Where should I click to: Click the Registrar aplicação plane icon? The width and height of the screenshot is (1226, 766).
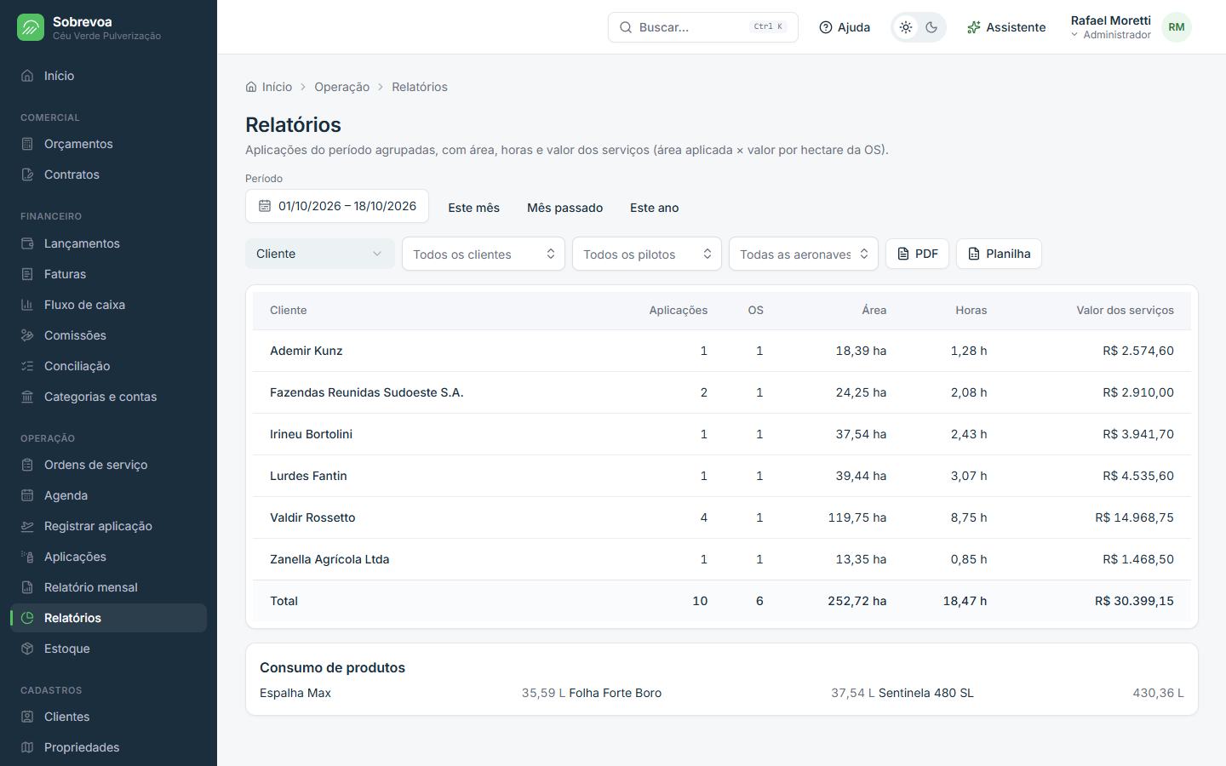click(27, 526)
